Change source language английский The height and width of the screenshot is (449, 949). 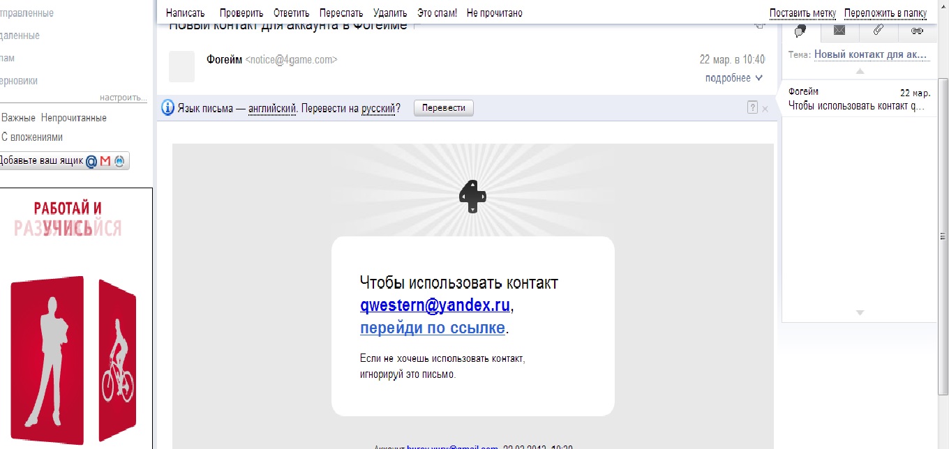tap(272, 109)
